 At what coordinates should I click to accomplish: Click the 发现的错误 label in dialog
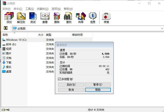click(x=66, y=73)
